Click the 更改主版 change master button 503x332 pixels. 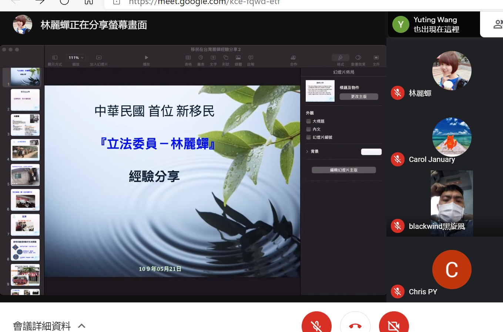359,96
